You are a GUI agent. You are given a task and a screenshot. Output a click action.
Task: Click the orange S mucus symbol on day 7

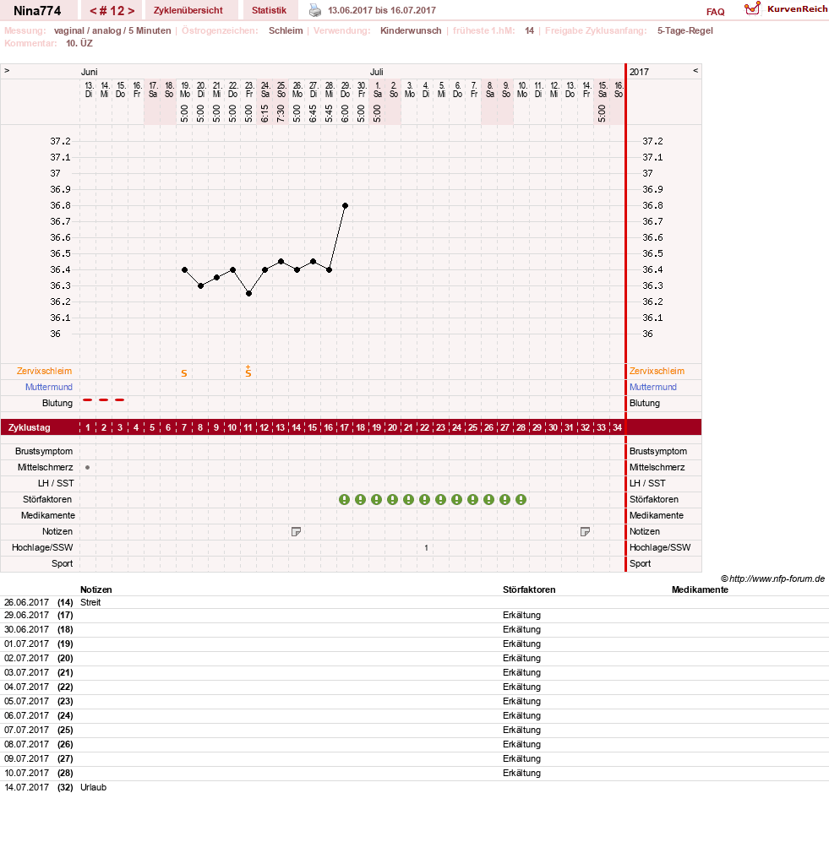pyautogui.click(x=184, y=372)
